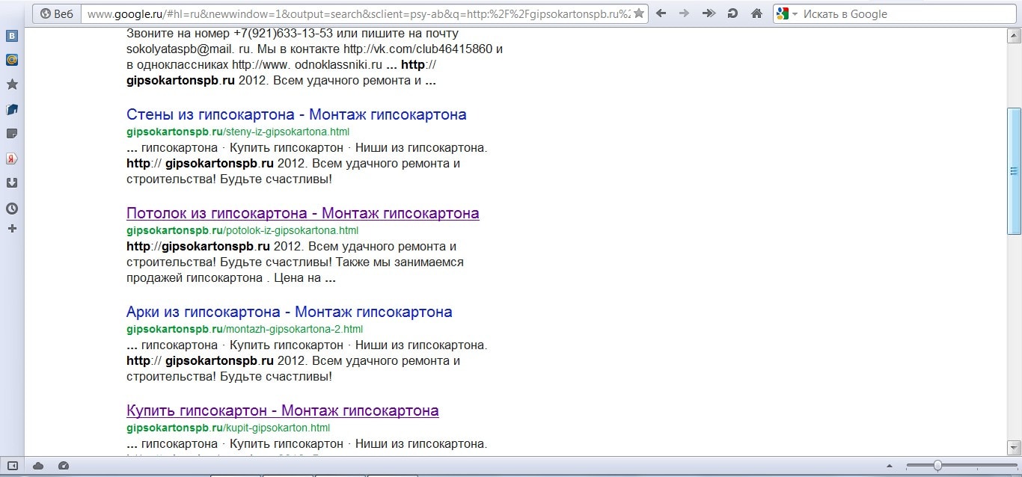Bookmark page using address bar star
The image size is (1022, 477).
click(638, 13)
